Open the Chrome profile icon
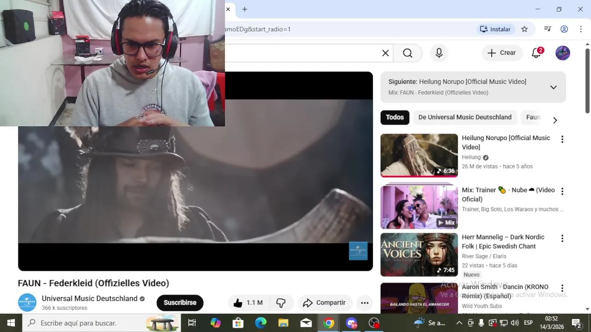The height and width of the screenshot is (332, 591). pyautogui.click(x=564, y=29)
